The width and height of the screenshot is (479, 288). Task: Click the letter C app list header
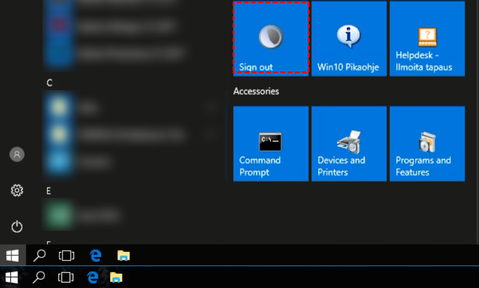(49, 83)
